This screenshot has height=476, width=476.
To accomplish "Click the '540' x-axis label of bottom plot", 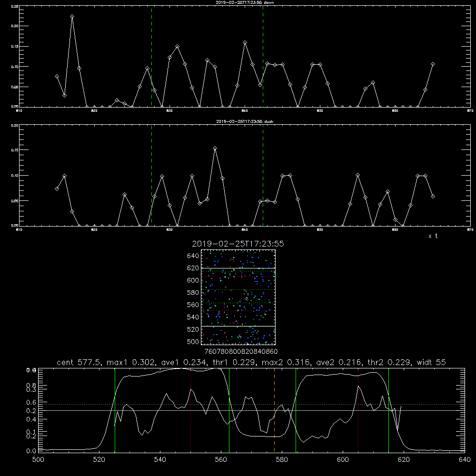I will click(160, 460).
